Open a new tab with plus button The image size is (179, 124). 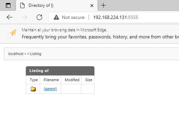(104, 5)
